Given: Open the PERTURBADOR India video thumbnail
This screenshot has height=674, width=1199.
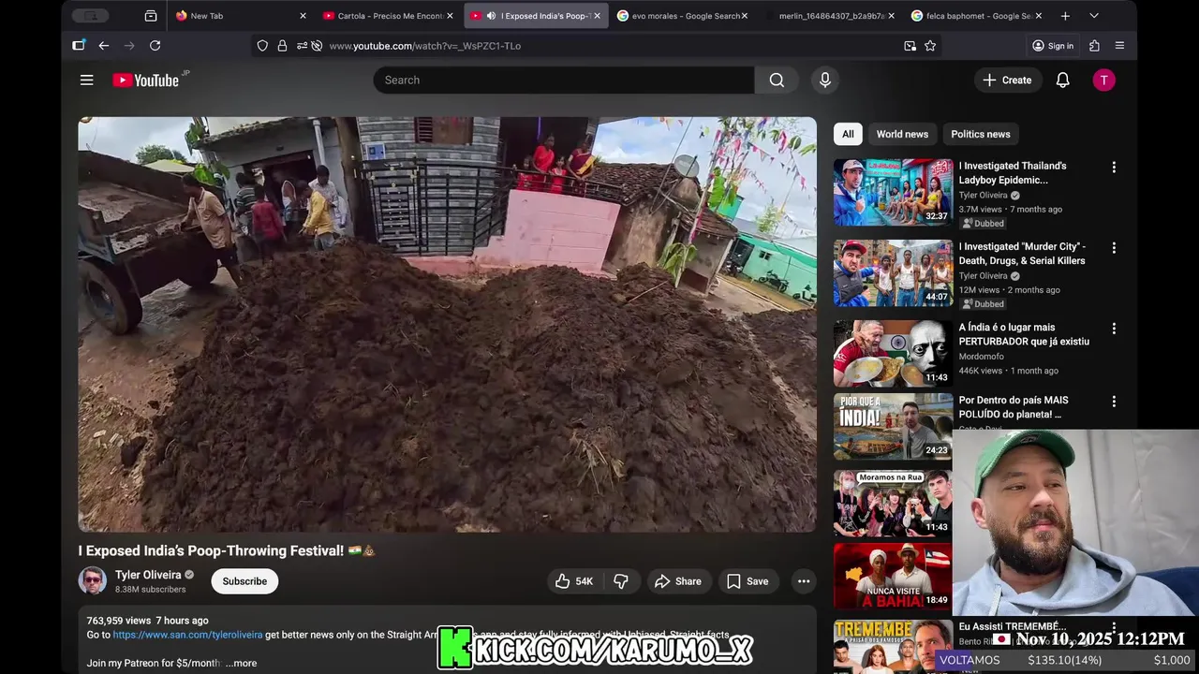Looking at the screenshot, I should click(893, 353).
